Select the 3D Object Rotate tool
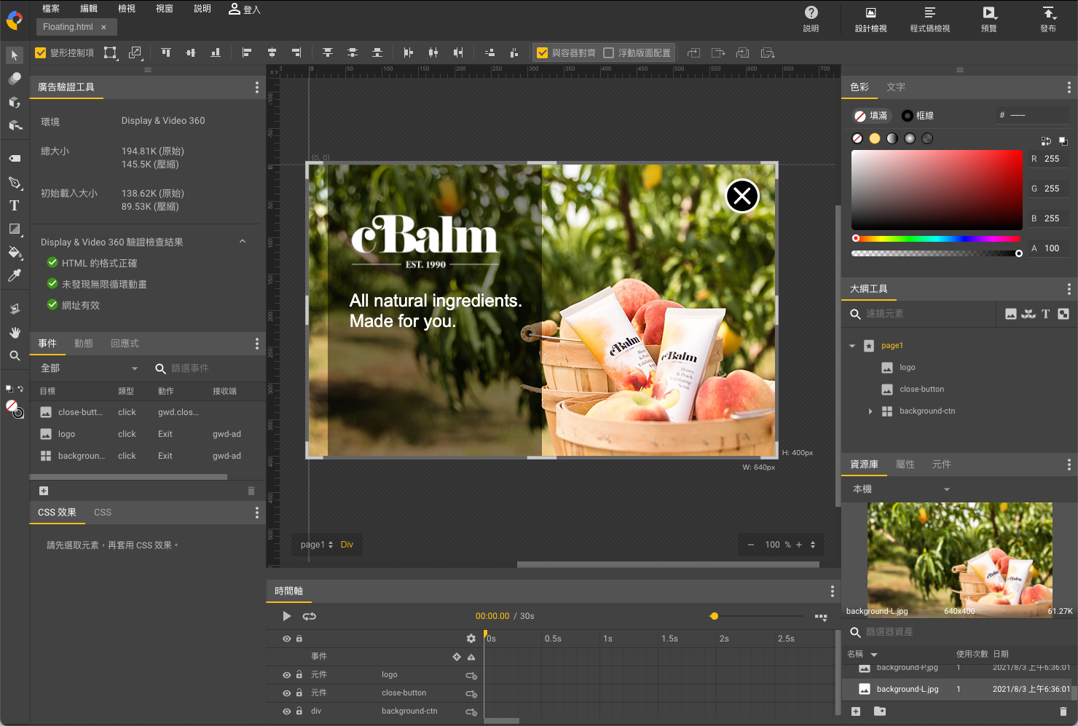Viewport: 1078px width, 726px height. pyautogui.click(x=14, y=102)
